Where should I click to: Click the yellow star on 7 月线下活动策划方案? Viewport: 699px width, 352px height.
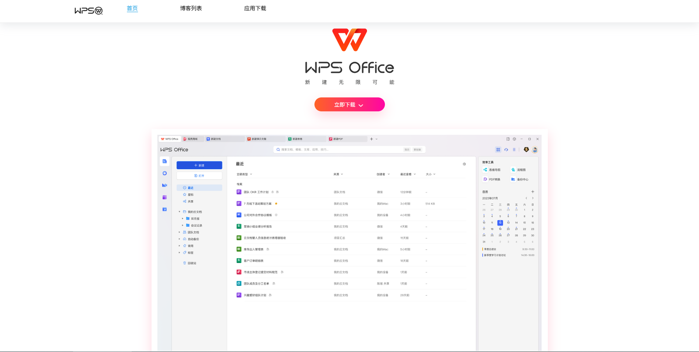tap(276, 203)
